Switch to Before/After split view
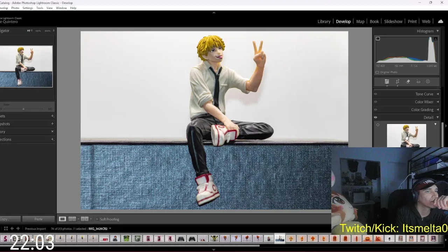The image size is (448, 252). click(72, 219)
